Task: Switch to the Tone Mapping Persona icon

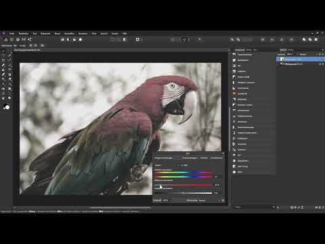Action: pos(24,39)
